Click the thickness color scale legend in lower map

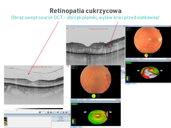click(x=74, y=122)
